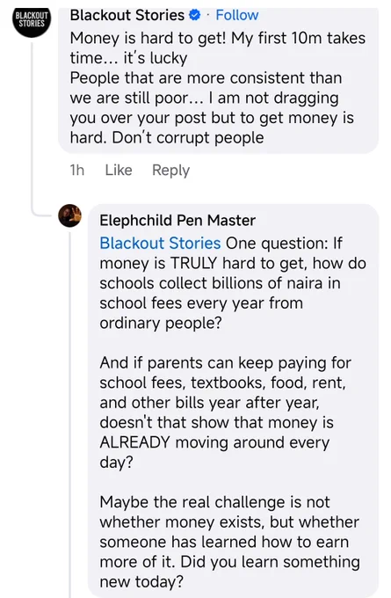Screen dimensions: 391x598
Task: Click the blue Blackout Stories mention in reply
Action: (x=160, y=244)
